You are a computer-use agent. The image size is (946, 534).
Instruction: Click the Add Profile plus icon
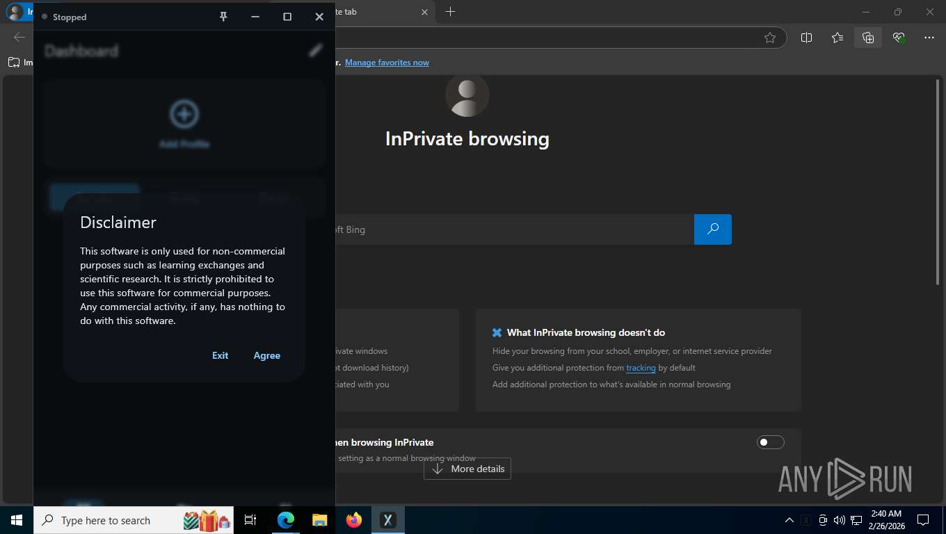pyautogui.click(x=184, y=114)
